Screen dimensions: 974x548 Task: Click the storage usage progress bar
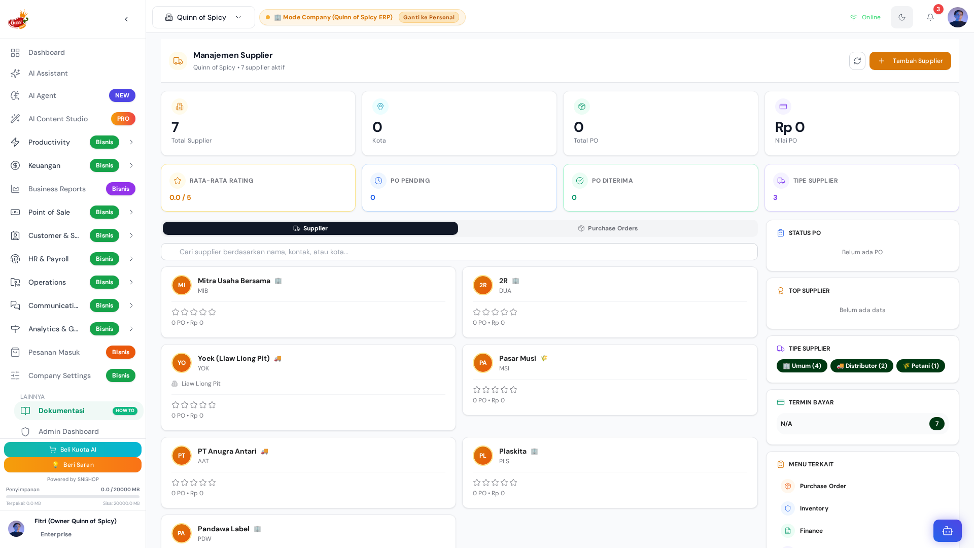[x=73, y=497]
